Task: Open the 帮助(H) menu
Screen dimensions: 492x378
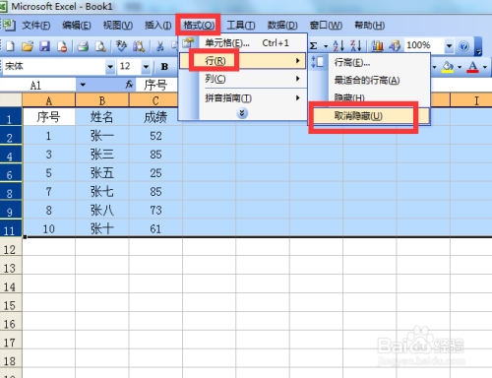Action: coord(369,26)
